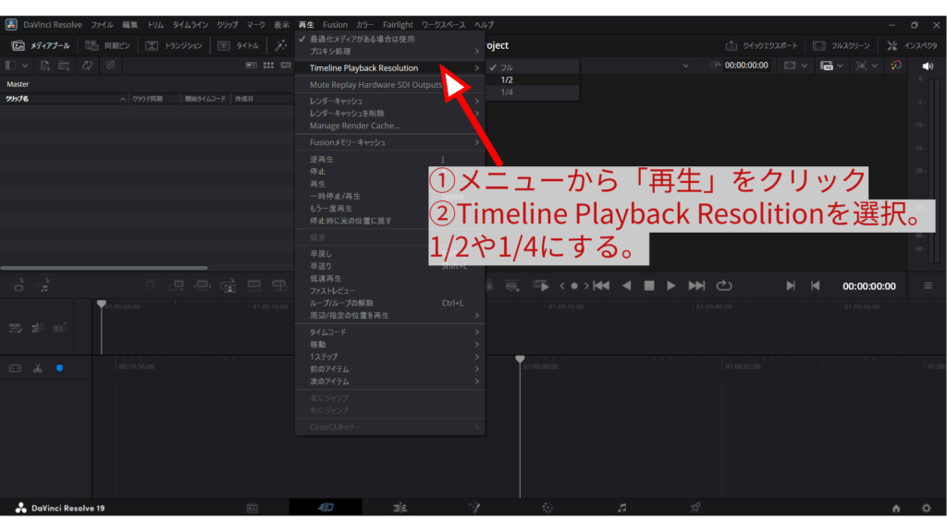The image size is (947, 532).
Task: Open the Color page icon in bottom bar
Action: point(547,509)
